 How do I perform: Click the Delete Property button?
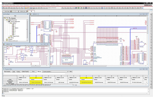pos(25,72)
